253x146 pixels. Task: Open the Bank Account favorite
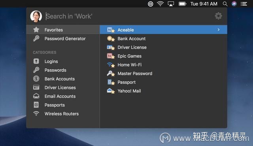tap(163, 39)
